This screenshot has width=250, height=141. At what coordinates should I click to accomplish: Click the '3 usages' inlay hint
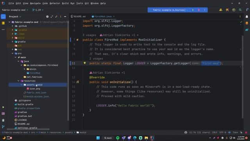tap(89, 35)
